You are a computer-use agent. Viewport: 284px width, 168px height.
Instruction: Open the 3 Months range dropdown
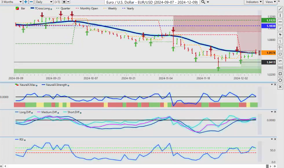click(11, 2)
